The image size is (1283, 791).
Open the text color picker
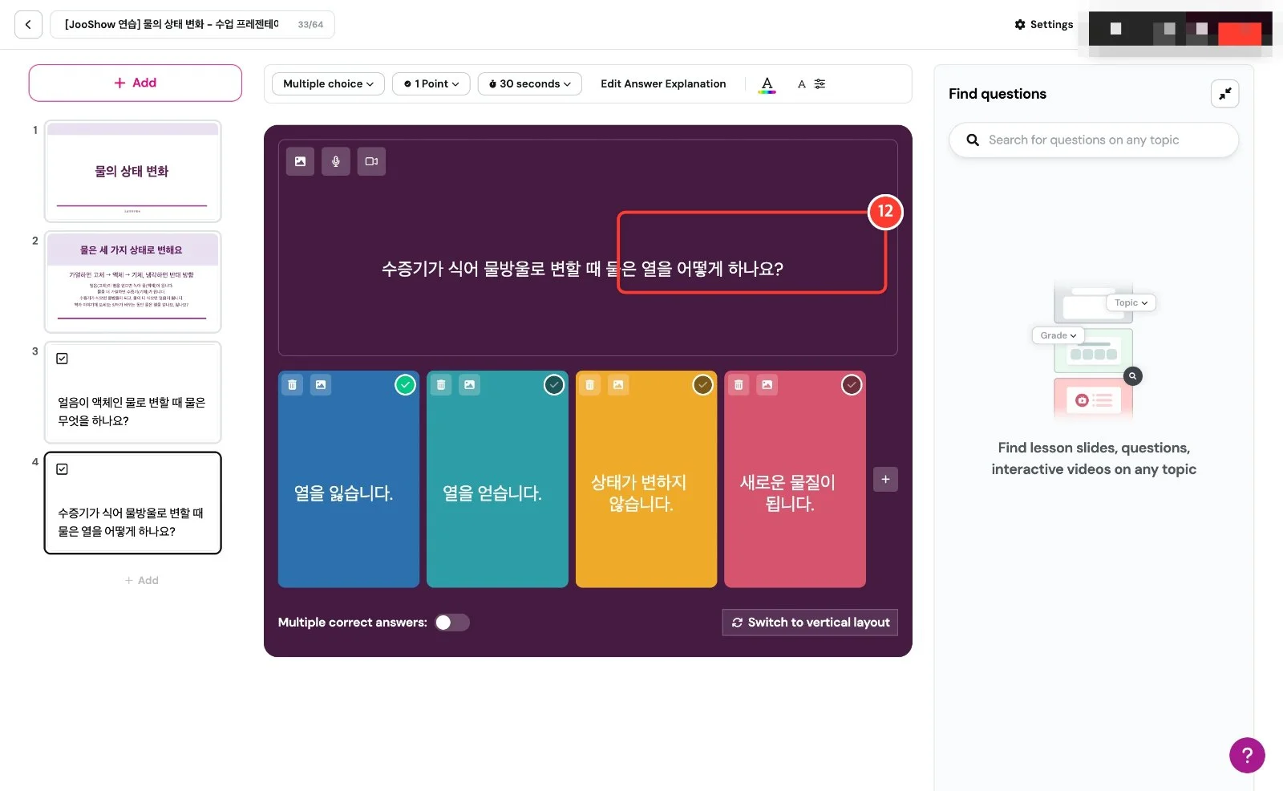click(767, 83)
